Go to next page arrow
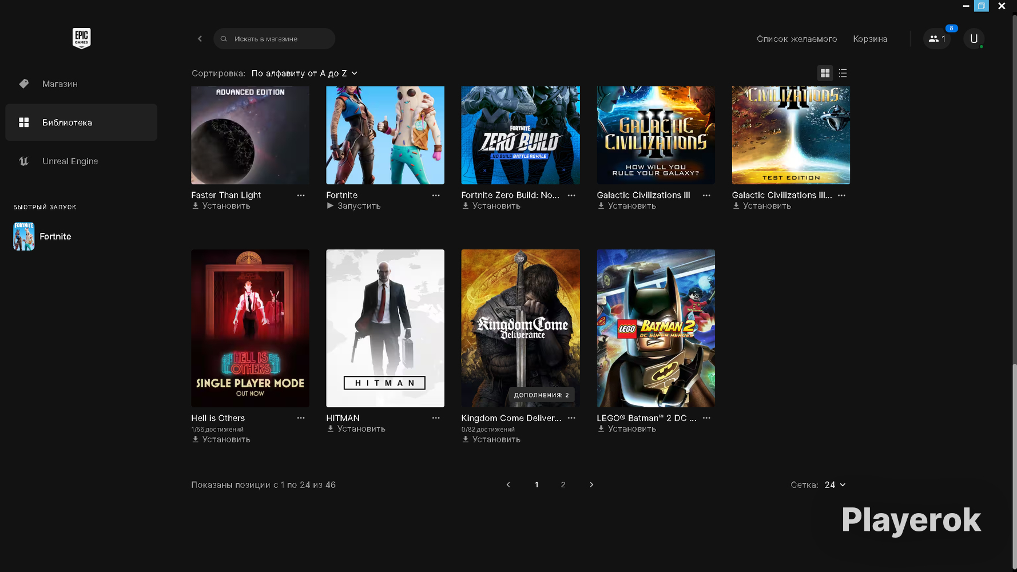This screenshot has width=1017, height=572. click(591, 484)
